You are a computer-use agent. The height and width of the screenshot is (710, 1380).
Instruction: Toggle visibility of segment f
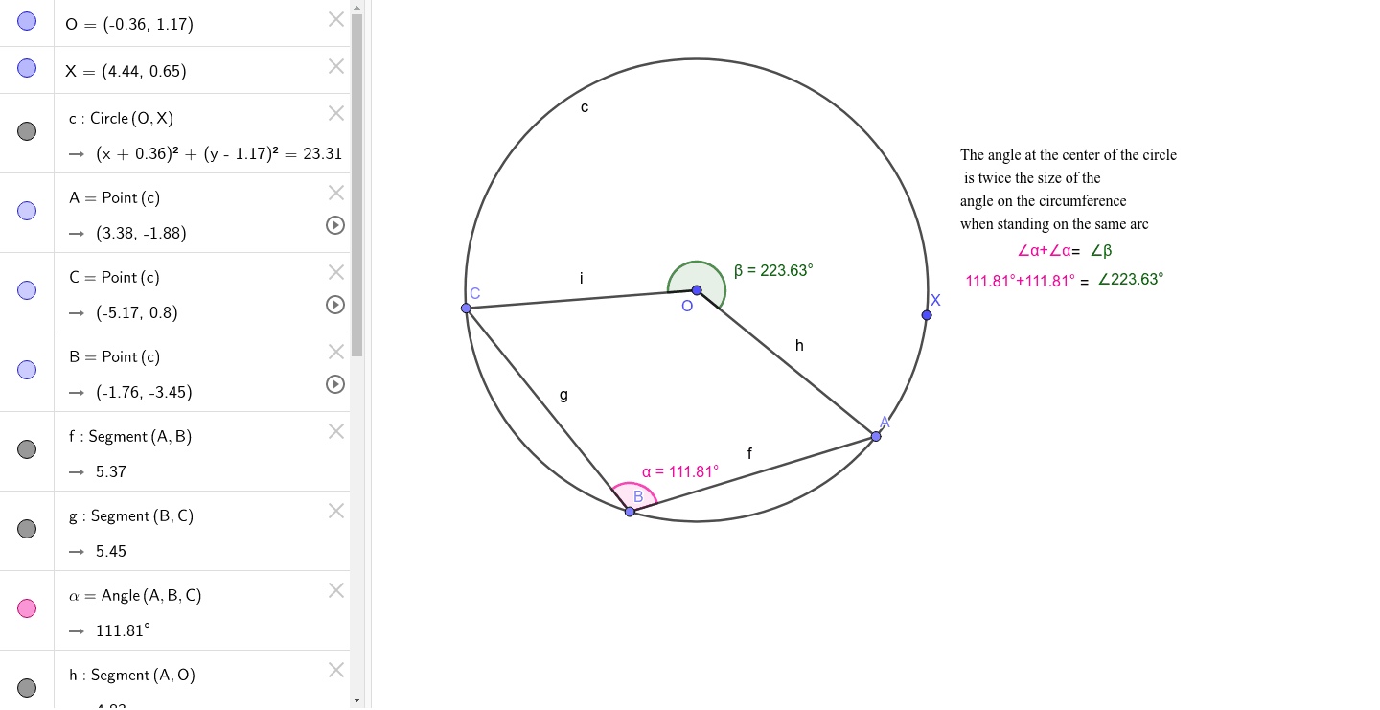click(27, 449)
